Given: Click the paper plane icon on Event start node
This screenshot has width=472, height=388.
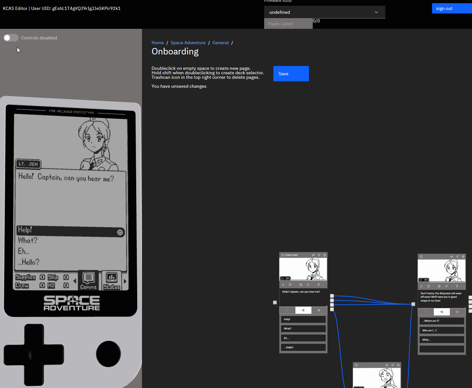Looking at the screenshot, I should (319, 255).
